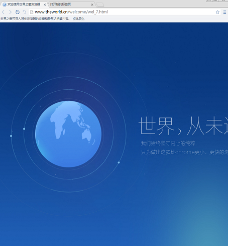Click the undo closed tab icon

25,12
